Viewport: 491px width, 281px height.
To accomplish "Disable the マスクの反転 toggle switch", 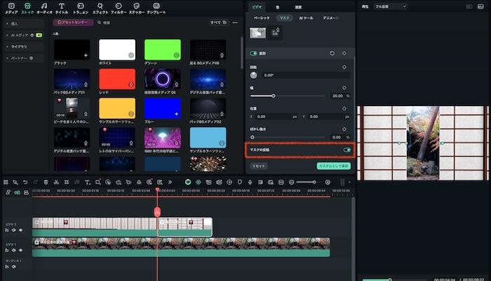I will [347, 150].
